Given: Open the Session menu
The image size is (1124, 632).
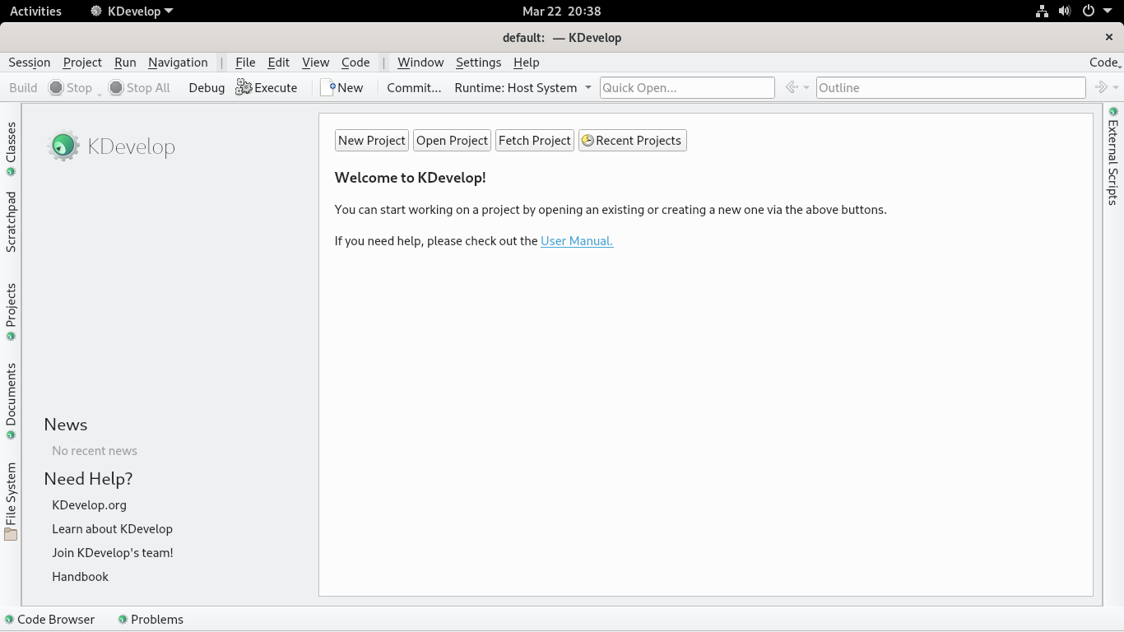Looking at the screenshot, I should (29, 63).
